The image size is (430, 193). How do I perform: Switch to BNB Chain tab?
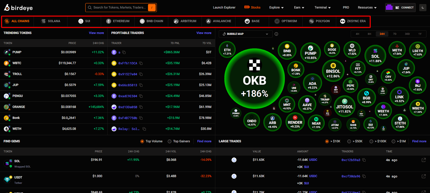(x=151, y=21)
